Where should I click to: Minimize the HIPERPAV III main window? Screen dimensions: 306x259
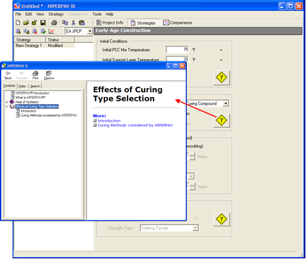point(282,6)
